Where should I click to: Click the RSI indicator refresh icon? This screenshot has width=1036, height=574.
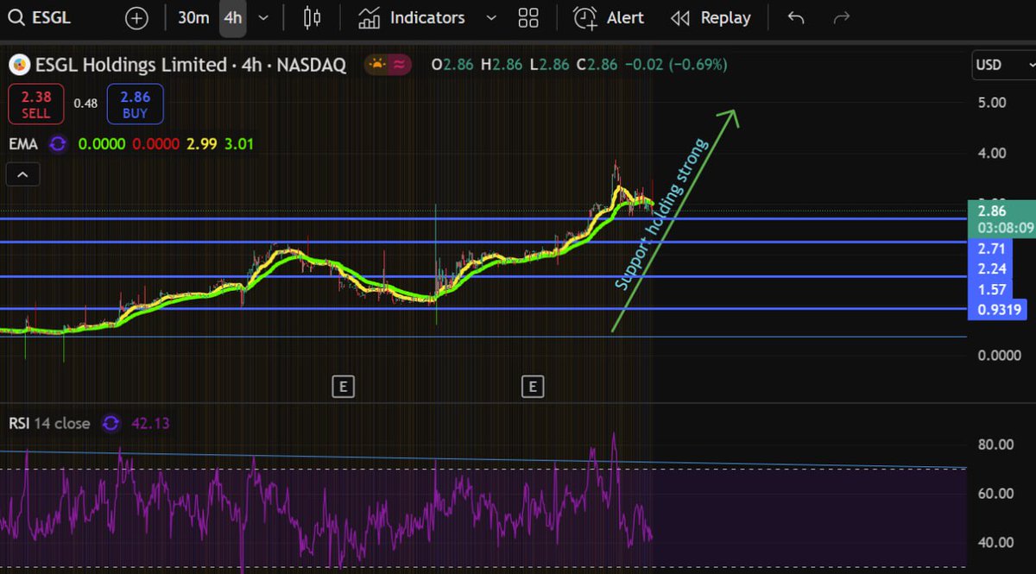click(111, 423)
